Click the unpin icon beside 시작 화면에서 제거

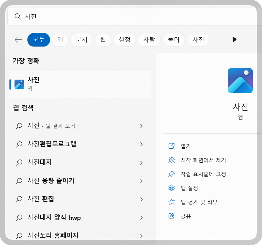[x=171, y=160]
